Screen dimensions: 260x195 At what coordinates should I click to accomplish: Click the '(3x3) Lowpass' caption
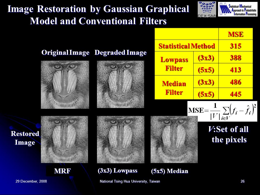pyautogui.click(x=118, y=171)
